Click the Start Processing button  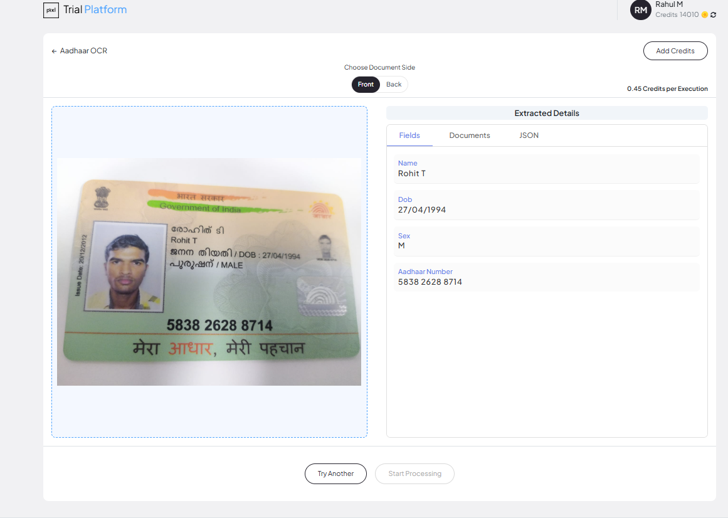(414, 473)
